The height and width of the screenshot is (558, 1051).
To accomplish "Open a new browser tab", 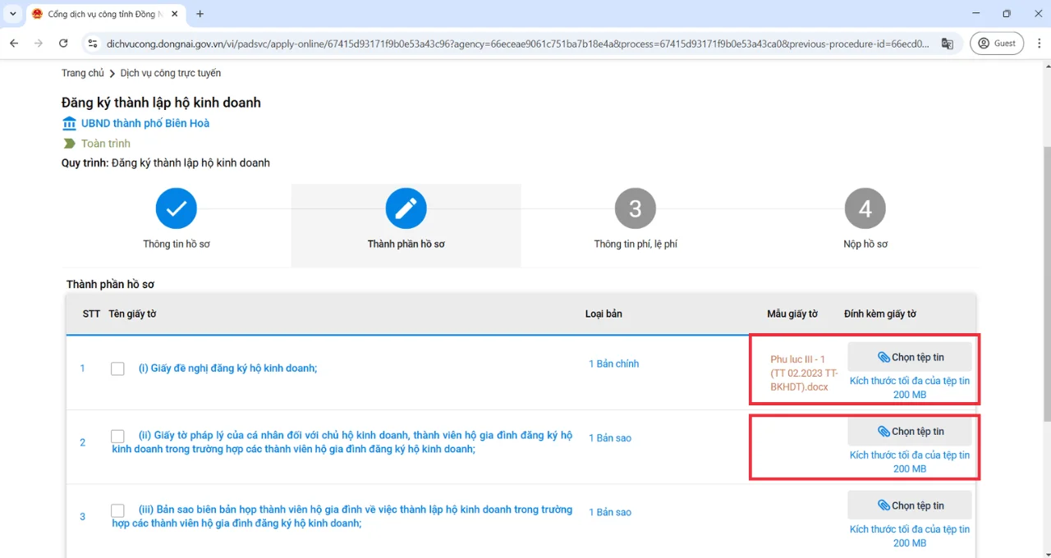I will pyautogui.click(x=200, y=14).
